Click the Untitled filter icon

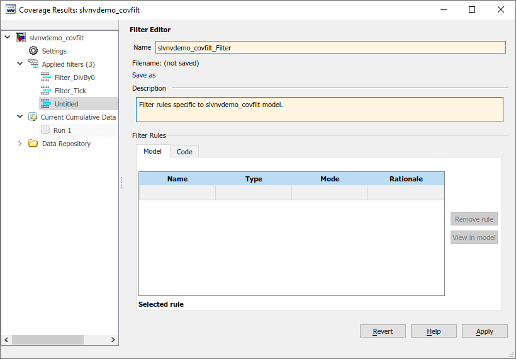[45, 104]
